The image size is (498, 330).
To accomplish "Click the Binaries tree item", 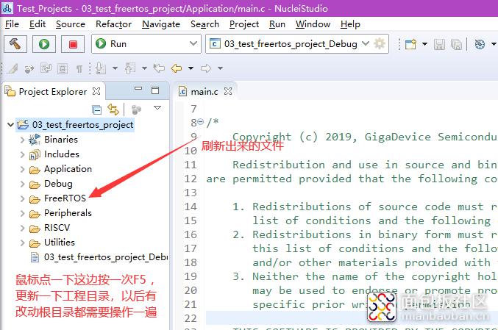I will click(54, 140).
